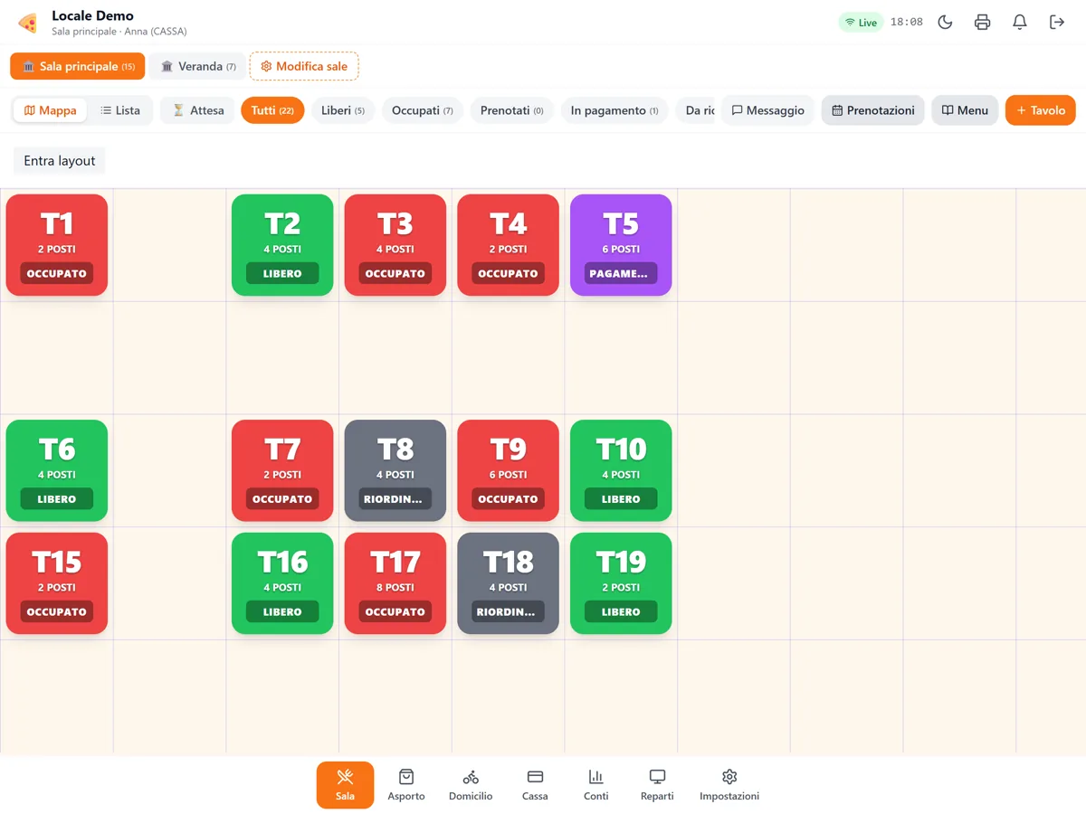Filter tables by Liberi
This screenshot has height=814, width=1086.
[x=343, y=110]
